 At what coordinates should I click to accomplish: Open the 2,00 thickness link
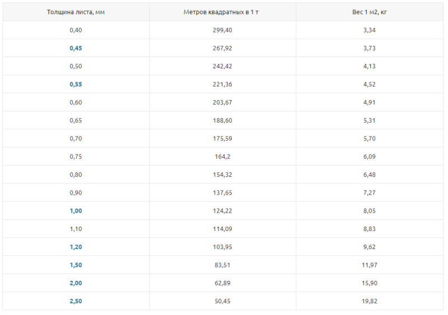(x=76, y=283)
